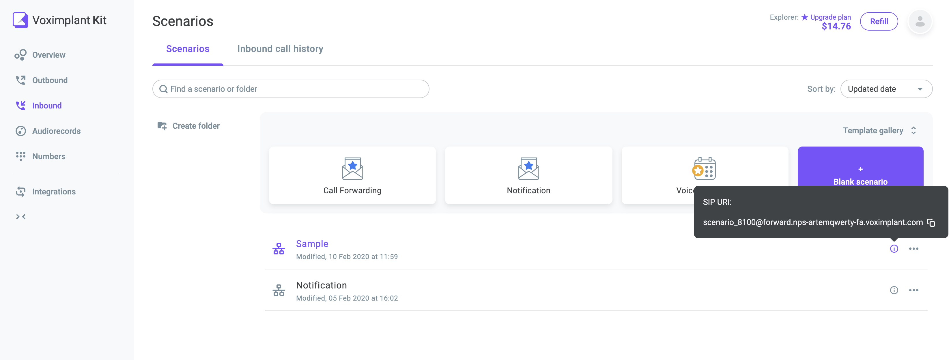Click the Refill button
The image size is (949, 360).
pos(879,21)
